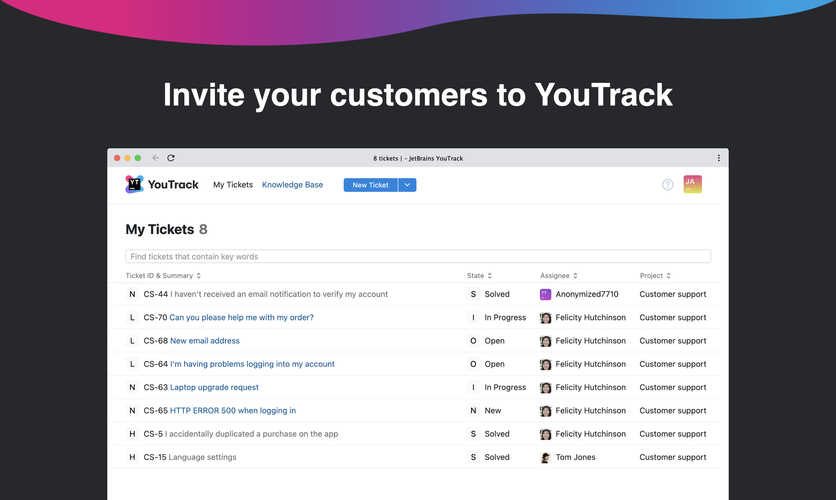Click the H priority badge for CS-15
This screenshot has width=836, height=500.
coord(132,457)
